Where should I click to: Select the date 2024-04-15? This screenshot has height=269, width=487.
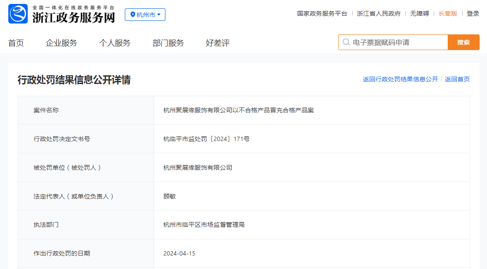point(179,253)
